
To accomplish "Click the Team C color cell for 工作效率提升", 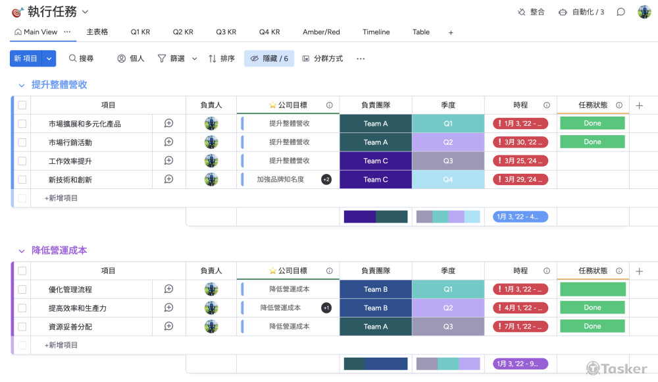I will [x=376, y=161].
